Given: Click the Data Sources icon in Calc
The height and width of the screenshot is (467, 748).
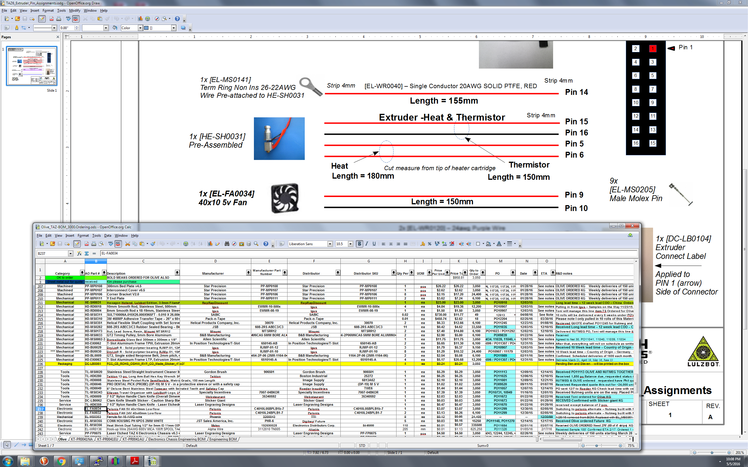Looking at the screenshot, I should coord(249,244).
